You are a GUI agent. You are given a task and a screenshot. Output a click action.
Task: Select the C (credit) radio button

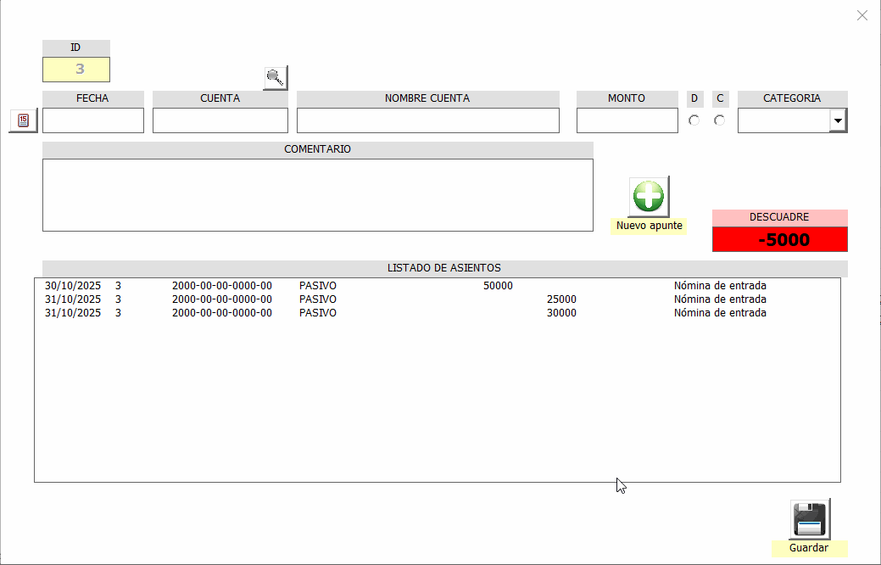[x=720, y=120]
